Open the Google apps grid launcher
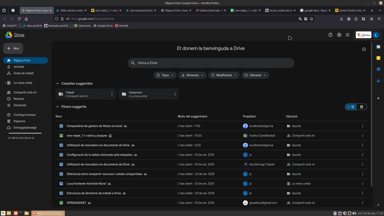The height and width of the screenshot is (216, 384). tap(348, 35)
